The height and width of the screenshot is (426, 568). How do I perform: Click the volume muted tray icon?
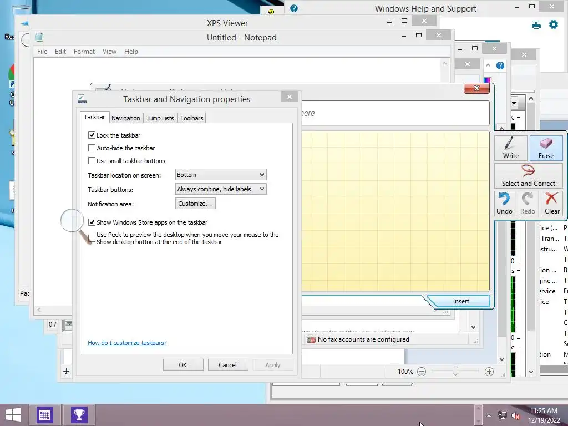click(516, 415)
